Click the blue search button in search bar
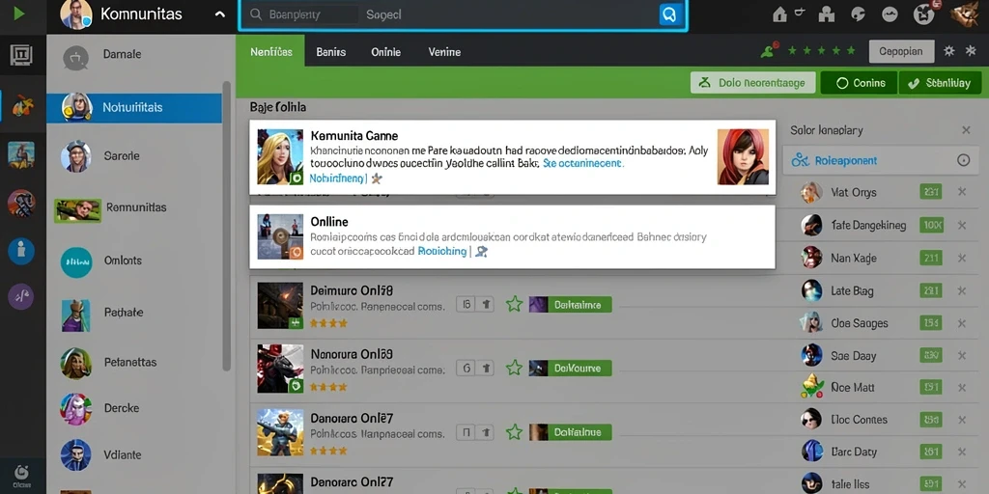The image size is (989, 494). 669,14
